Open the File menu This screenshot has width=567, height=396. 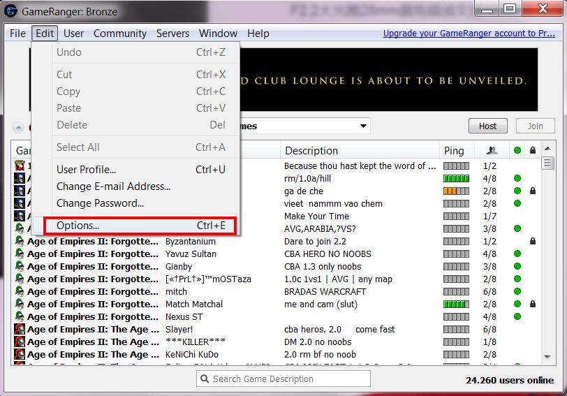pos(17,34)
